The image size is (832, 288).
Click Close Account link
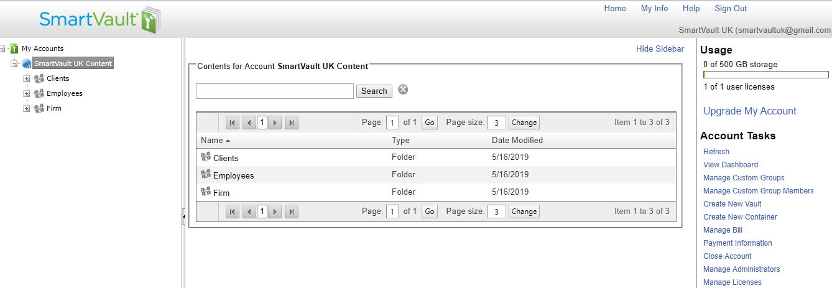728,256
